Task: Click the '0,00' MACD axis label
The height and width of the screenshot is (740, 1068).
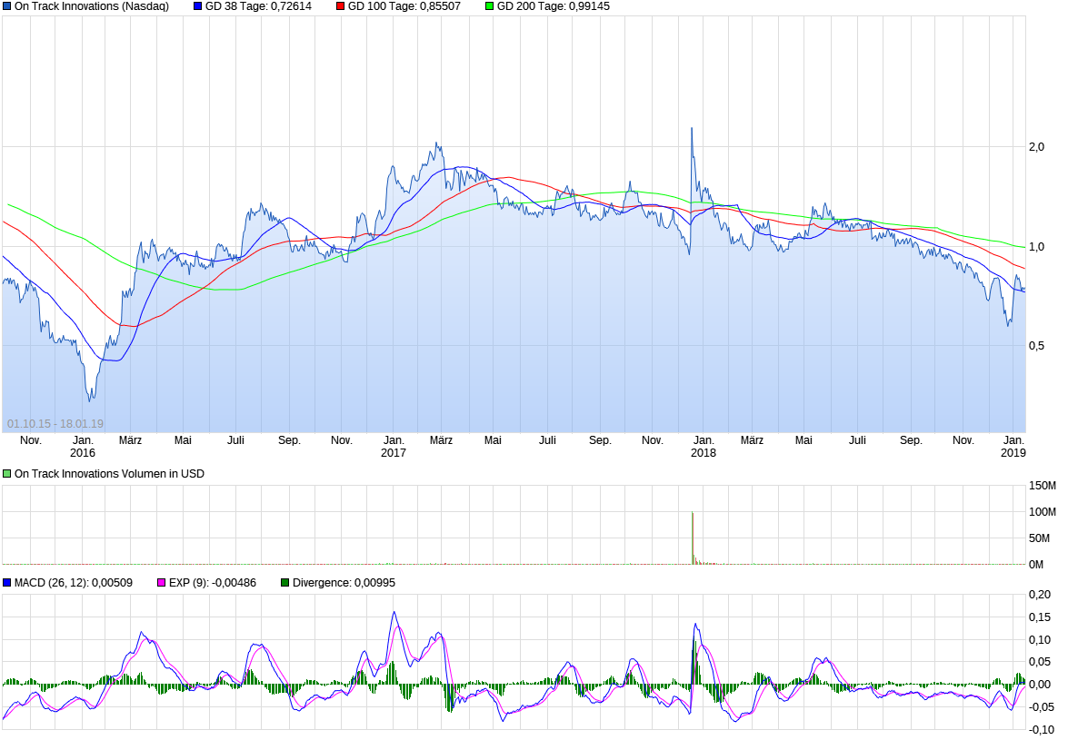Action: click(x=1040, y=685)
